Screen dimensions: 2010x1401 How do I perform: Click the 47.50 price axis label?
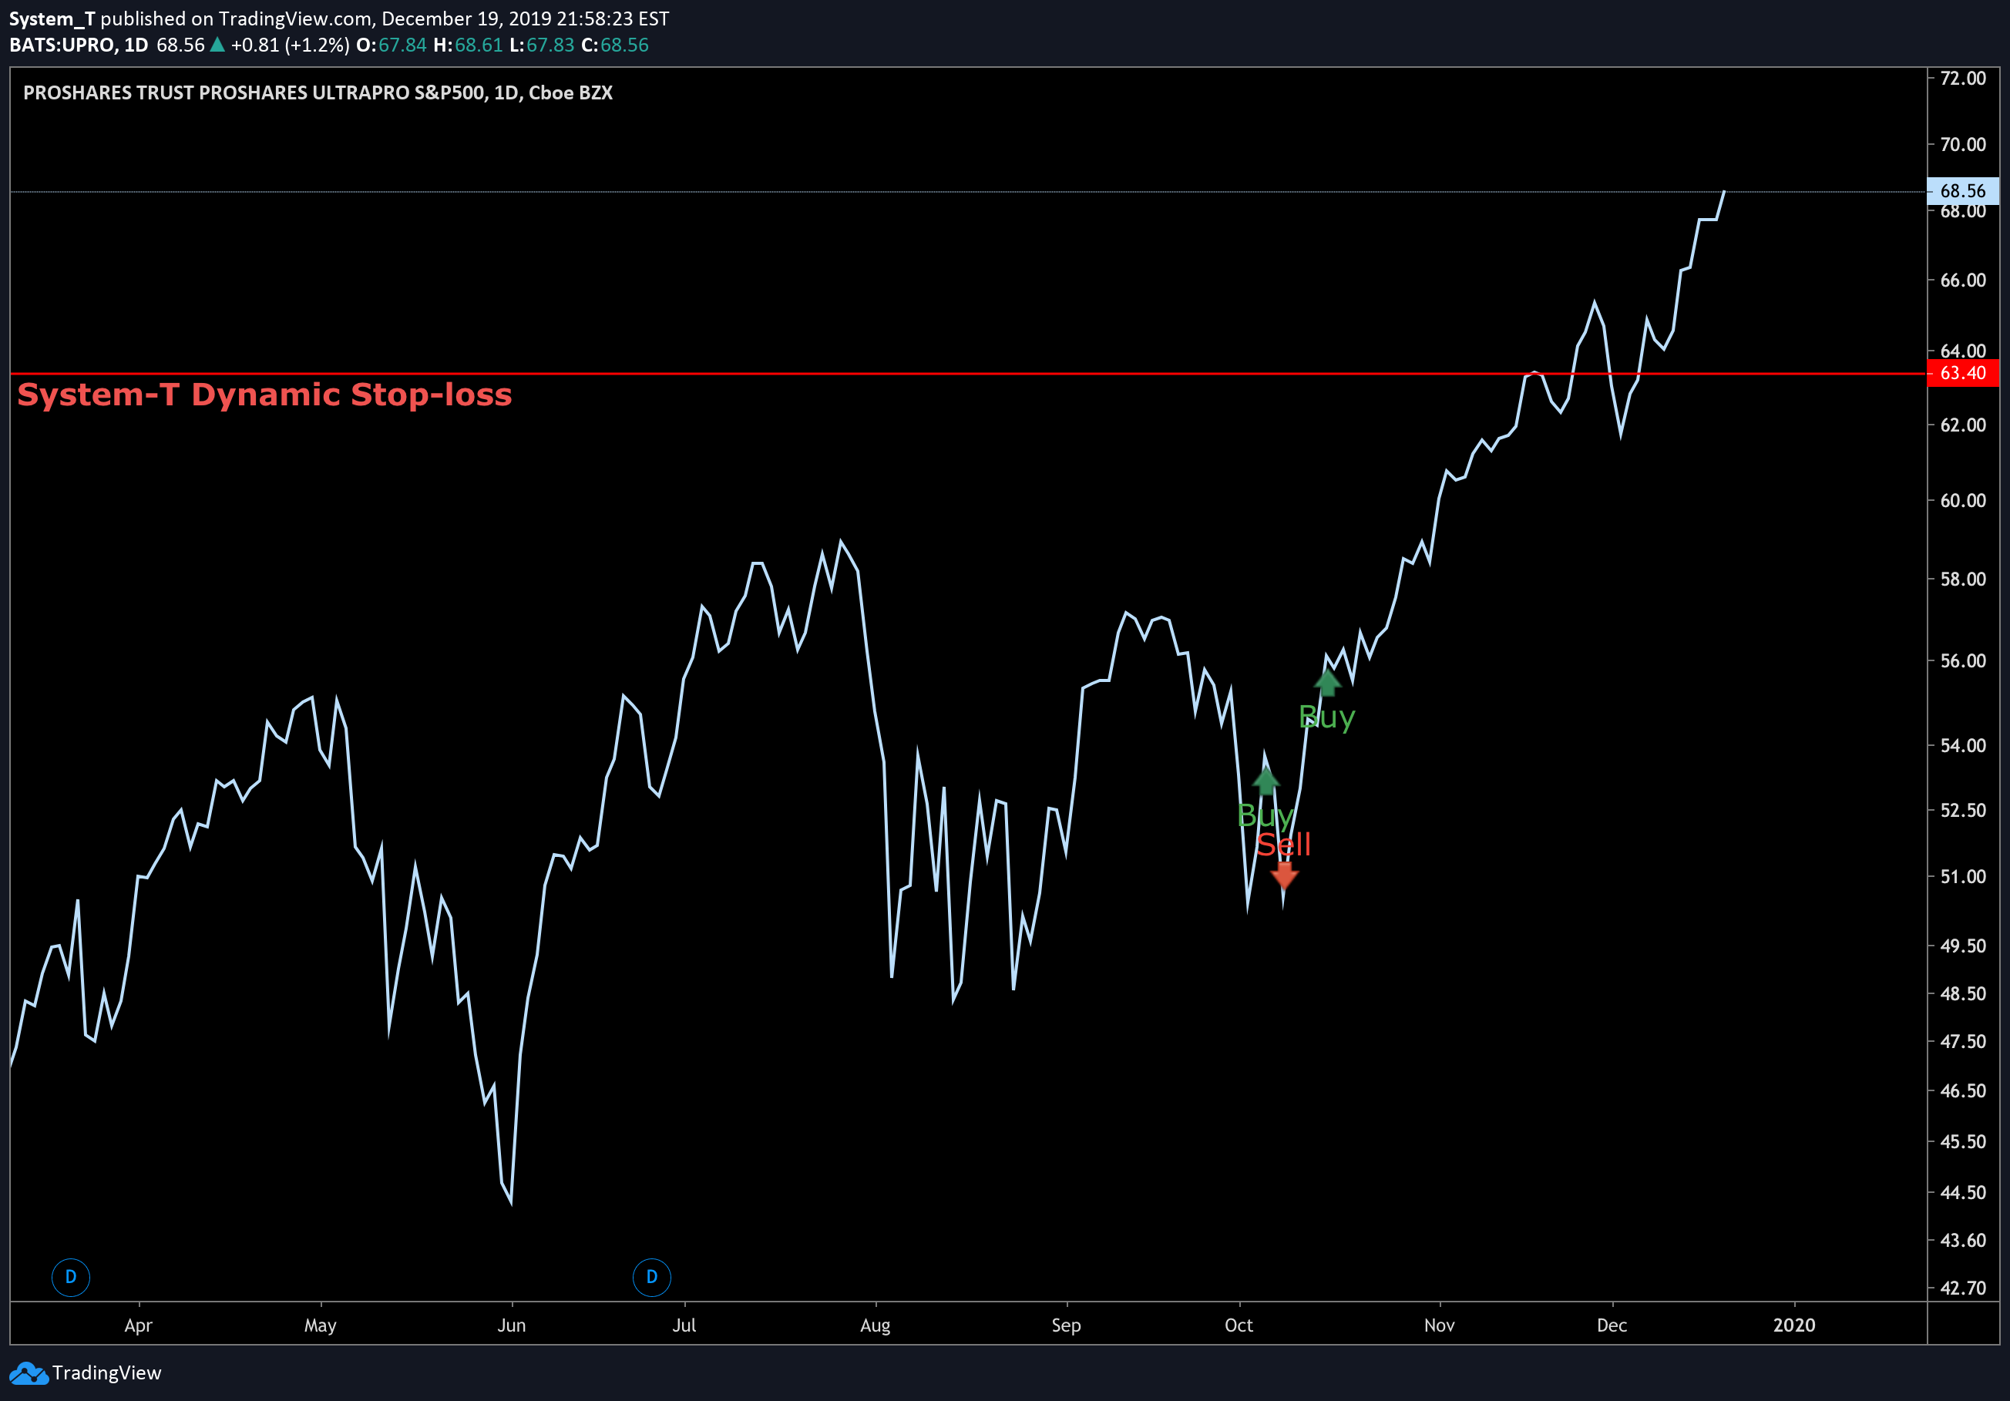(1963, 1041)
